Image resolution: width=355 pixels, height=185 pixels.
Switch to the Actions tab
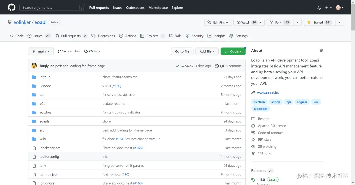[128, 36]
